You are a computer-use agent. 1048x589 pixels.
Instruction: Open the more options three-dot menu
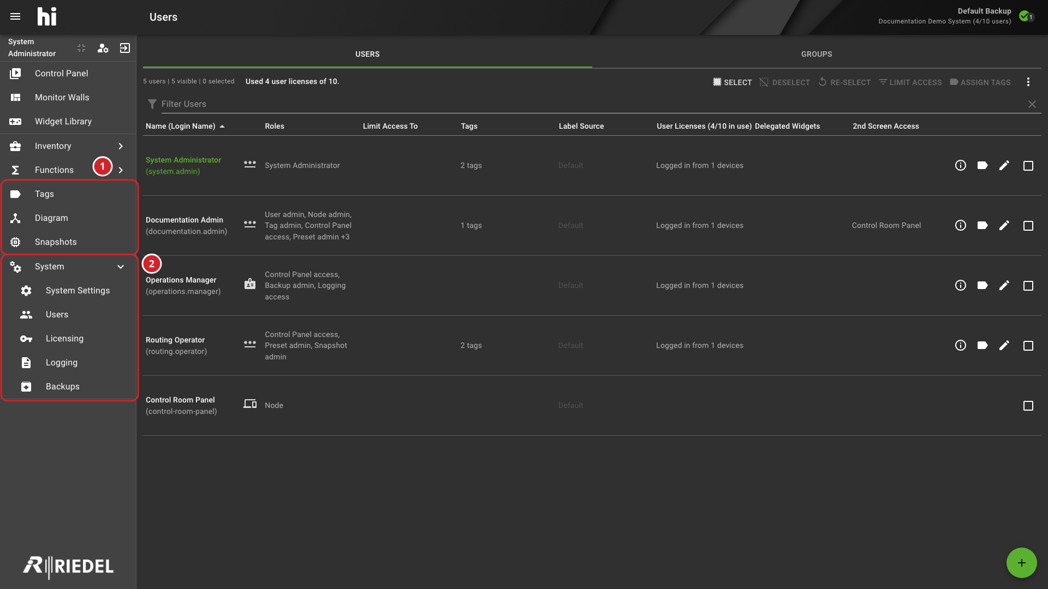pos(1028,82)
